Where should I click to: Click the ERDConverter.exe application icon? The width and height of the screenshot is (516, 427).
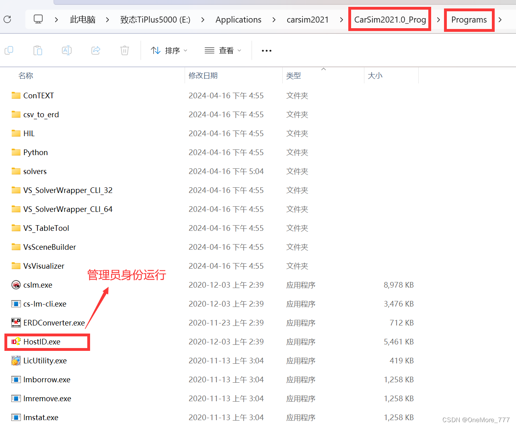16,323
